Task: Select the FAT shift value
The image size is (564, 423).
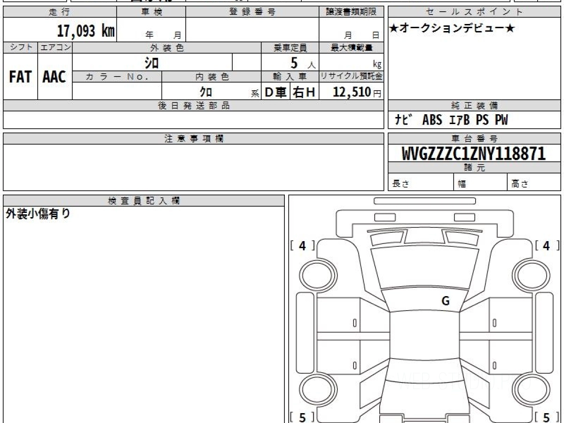Action: pyautogui.click(x=20, y=77)
